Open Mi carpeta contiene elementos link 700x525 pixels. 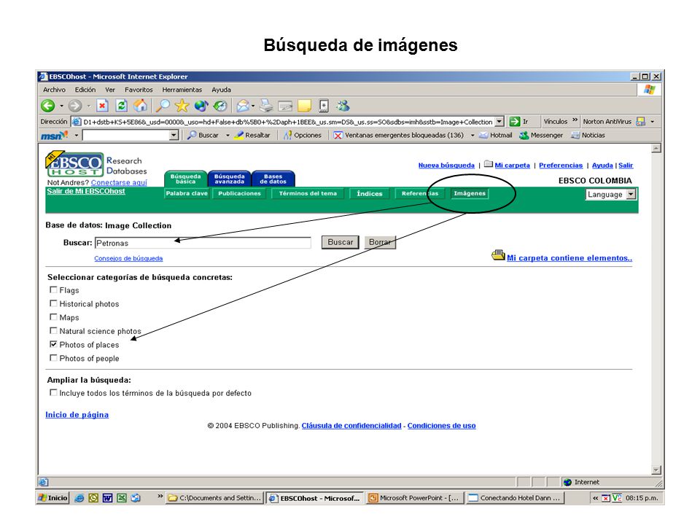(569, 257)
